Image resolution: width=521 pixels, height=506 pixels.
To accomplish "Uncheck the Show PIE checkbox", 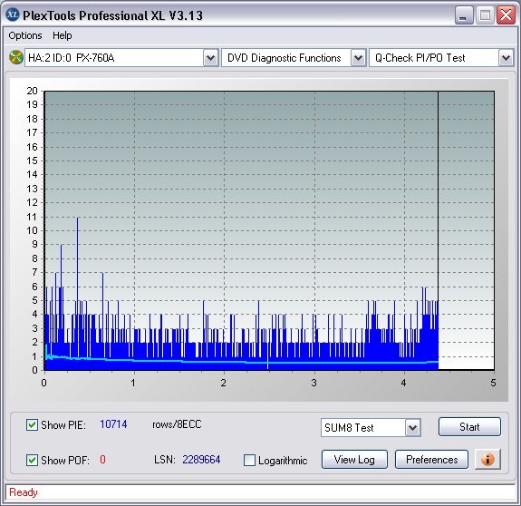I will tap(32, 424).
